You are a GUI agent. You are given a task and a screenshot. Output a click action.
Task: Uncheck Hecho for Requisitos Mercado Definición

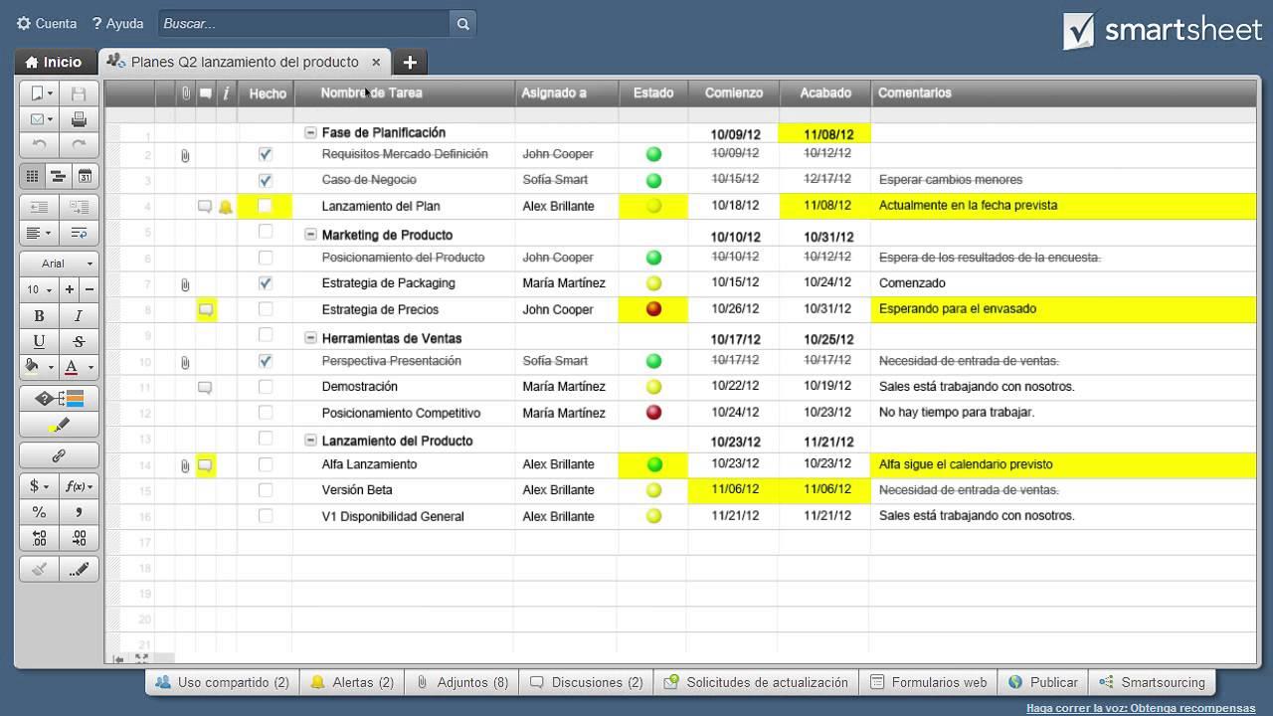[x=265, y=154]
